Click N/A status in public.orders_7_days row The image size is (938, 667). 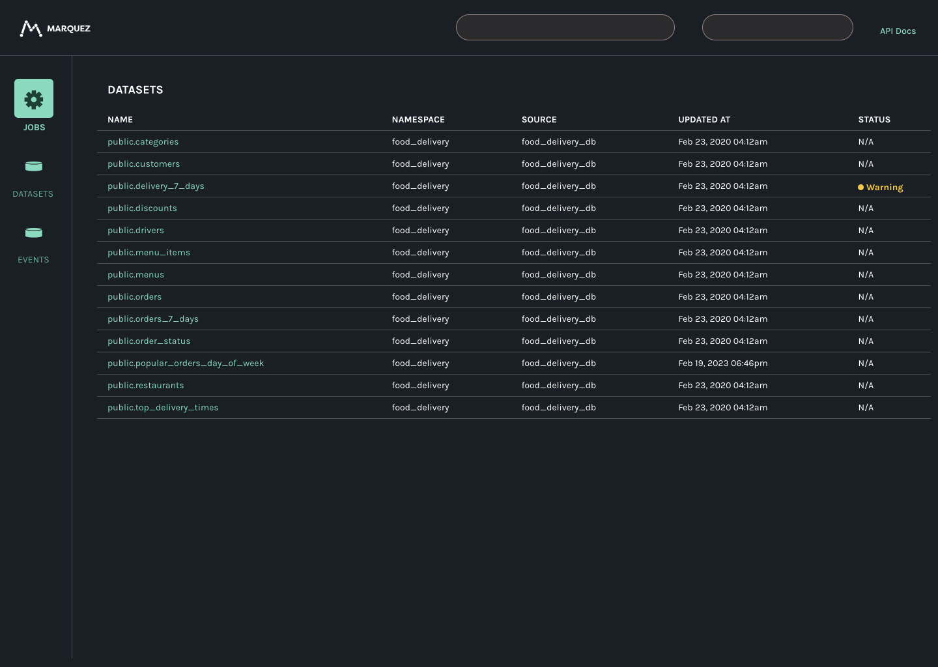tap(866, 319)
